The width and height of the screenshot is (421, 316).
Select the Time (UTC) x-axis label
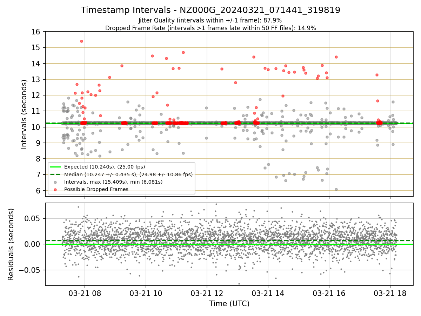(229, 303)
